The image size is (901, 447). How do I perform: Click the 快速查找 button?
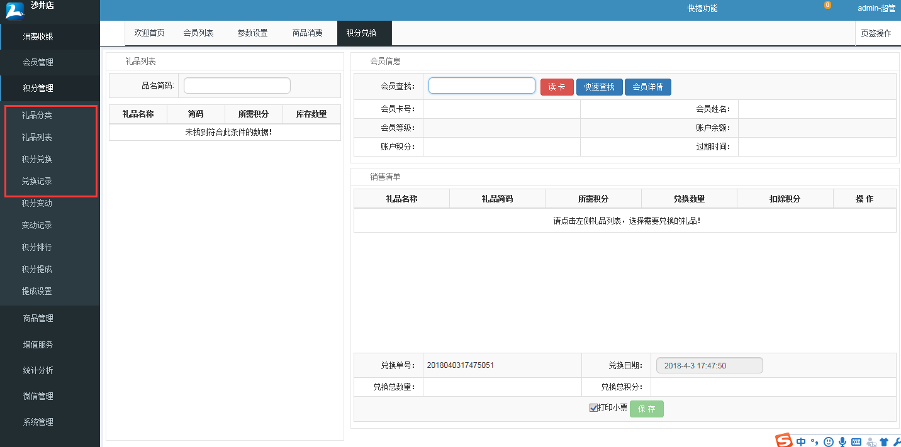point(599,87)
